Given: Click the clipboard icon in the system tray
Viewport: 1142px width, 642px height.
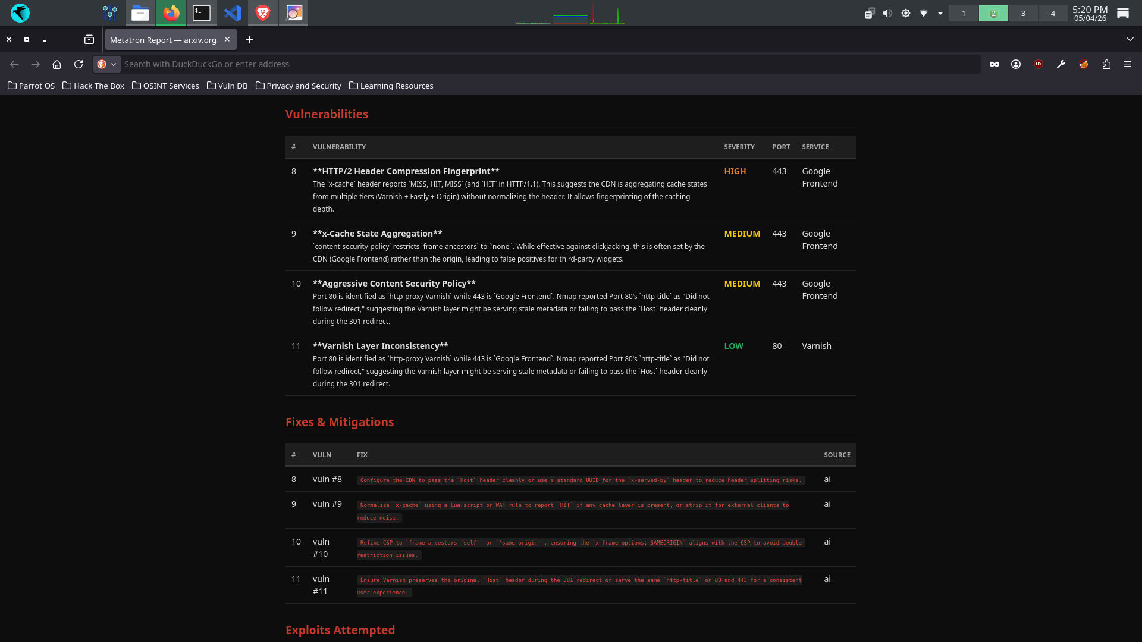Looking at the screenshot, I should pos(870,12).
